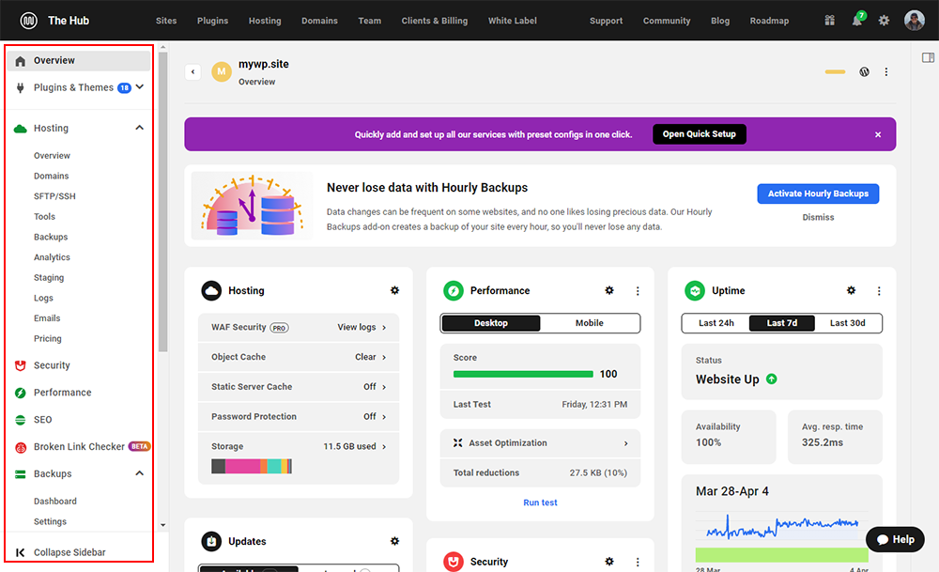Click the back arrow beside mywp.site
Screen dimensions: 939x572
click(192, 72)
